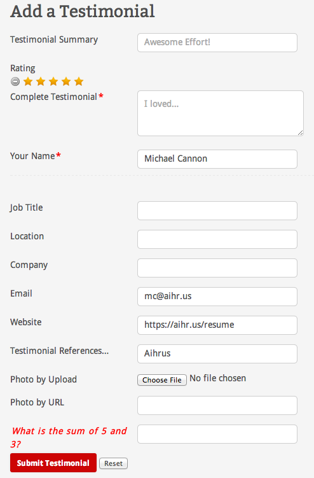Click the Email field containing mc@aihr.us
This screenshot has height=478, width=314.
tap(217, 297)
